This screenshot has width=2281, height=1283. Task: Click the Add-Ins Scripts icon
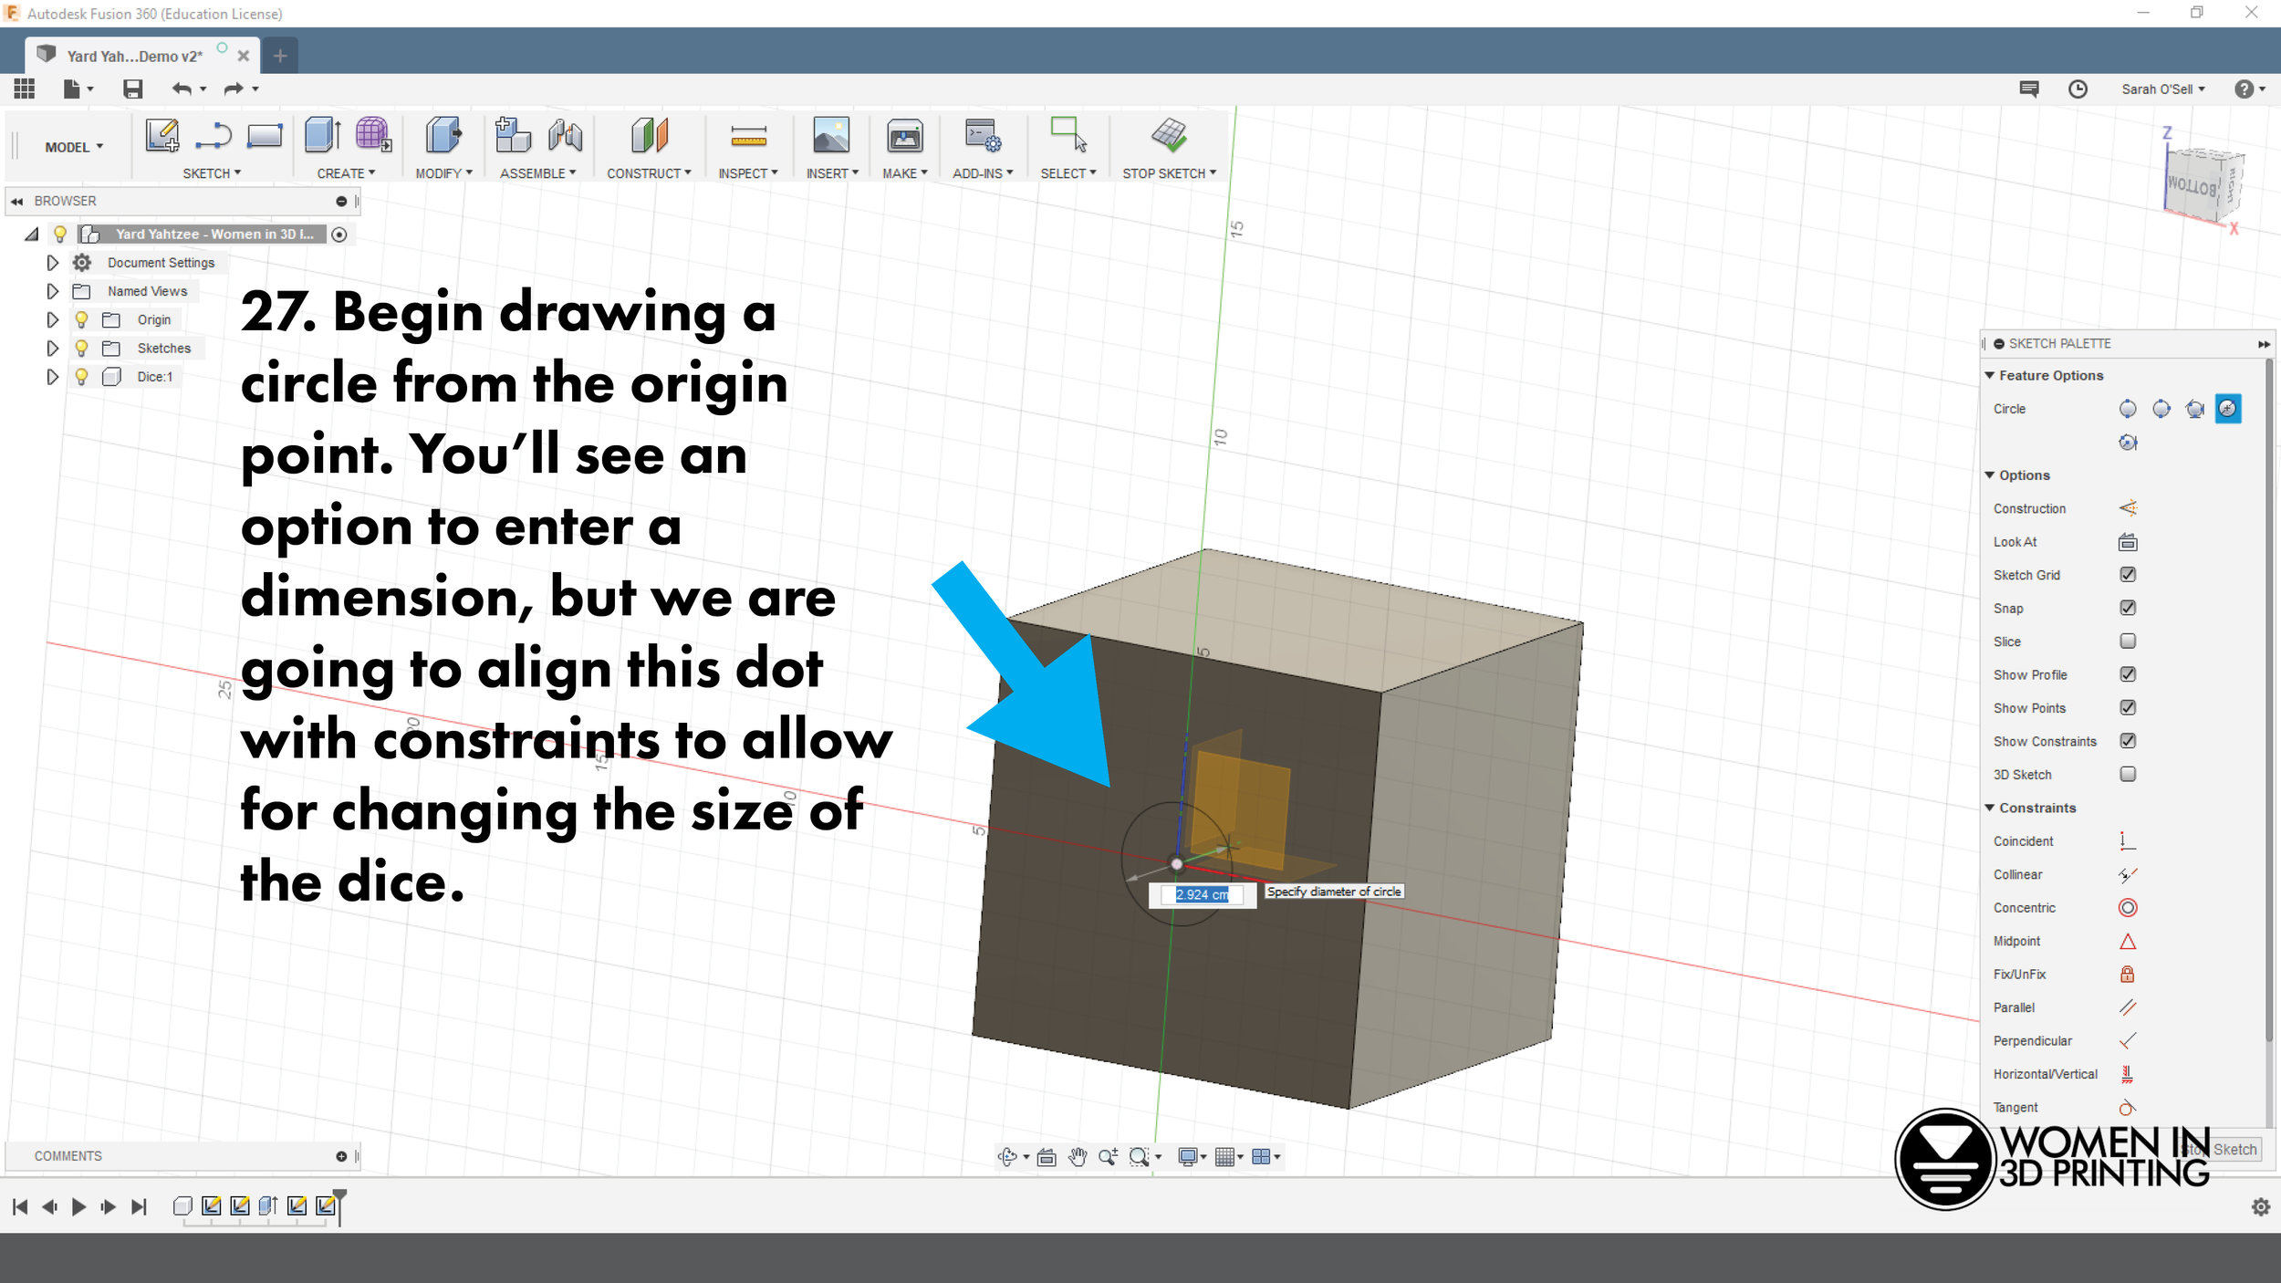(983, 136)
